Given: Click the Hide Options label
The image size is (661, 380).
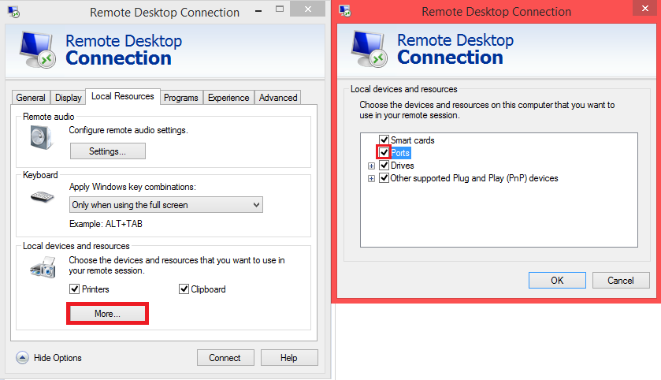Looking at the screenshot, I should 58,358.
